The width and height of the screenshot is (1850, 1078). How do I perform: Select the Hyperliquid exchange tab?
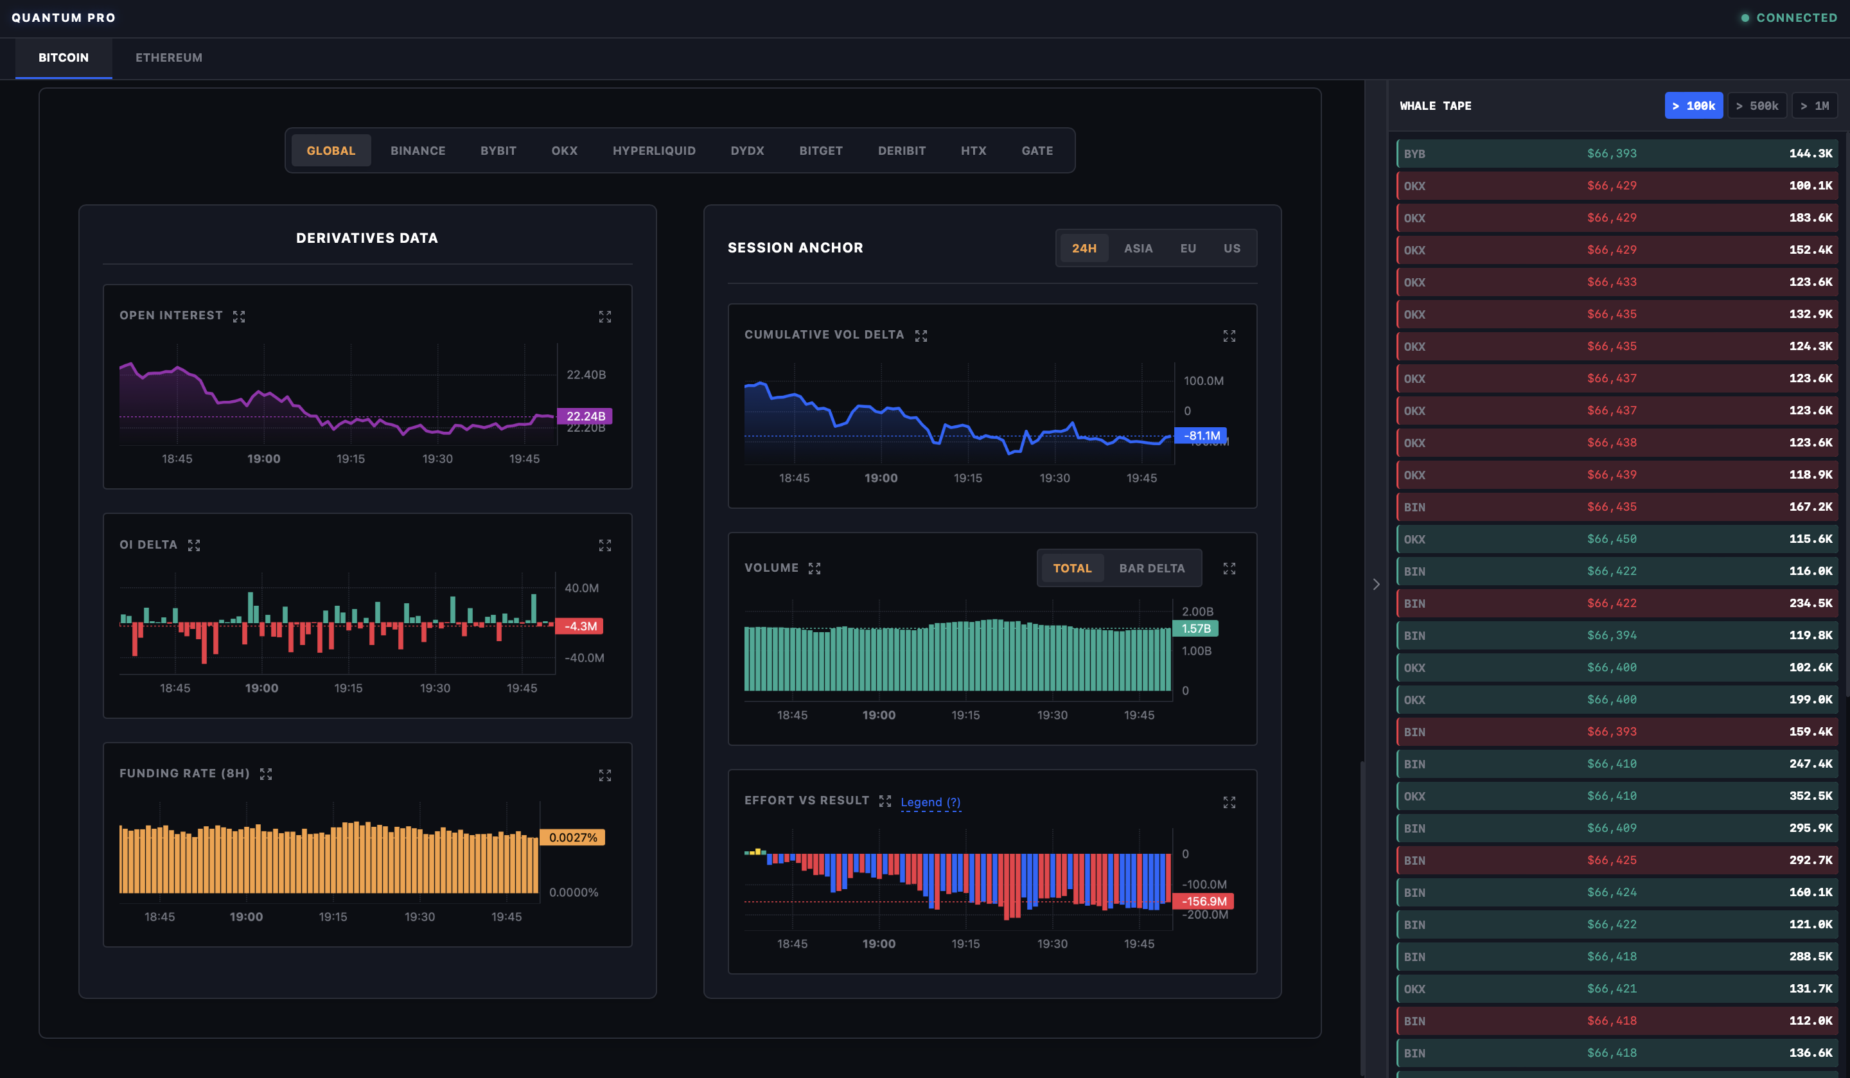click(x=653, y=150)
